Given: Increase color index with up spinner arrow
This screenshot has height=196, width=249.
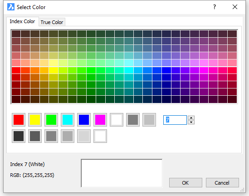Looking at the screenshot, I should [191, 118].
